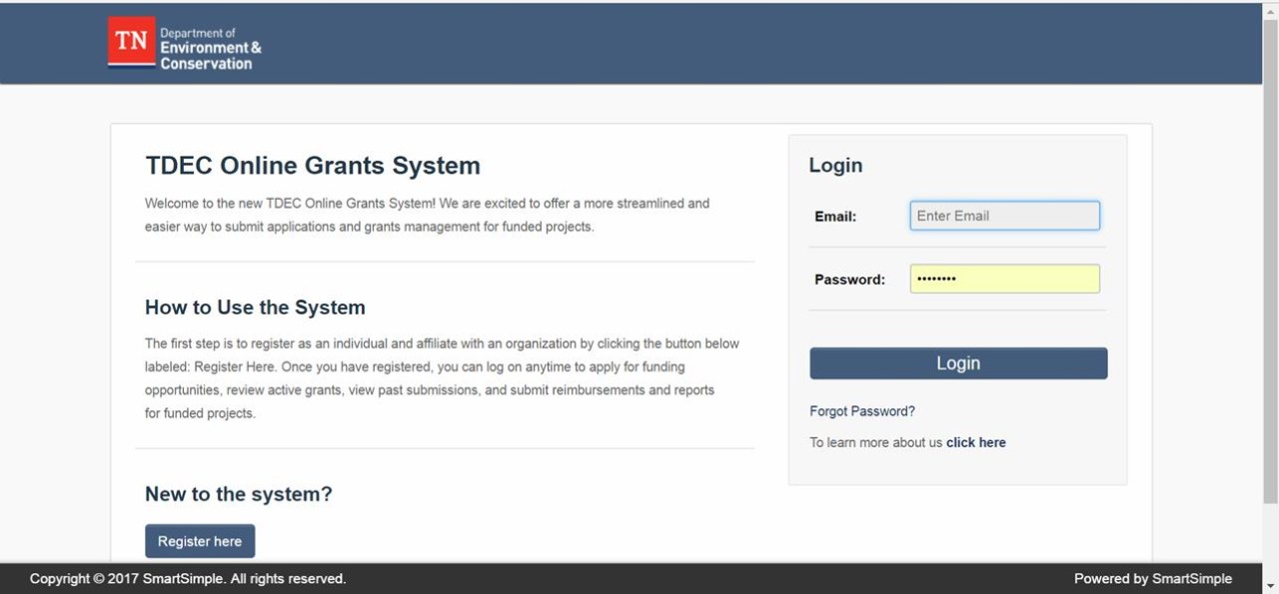The image size is (1279, 594).
Task: Click the Register here button
Action: click(200, 540)
